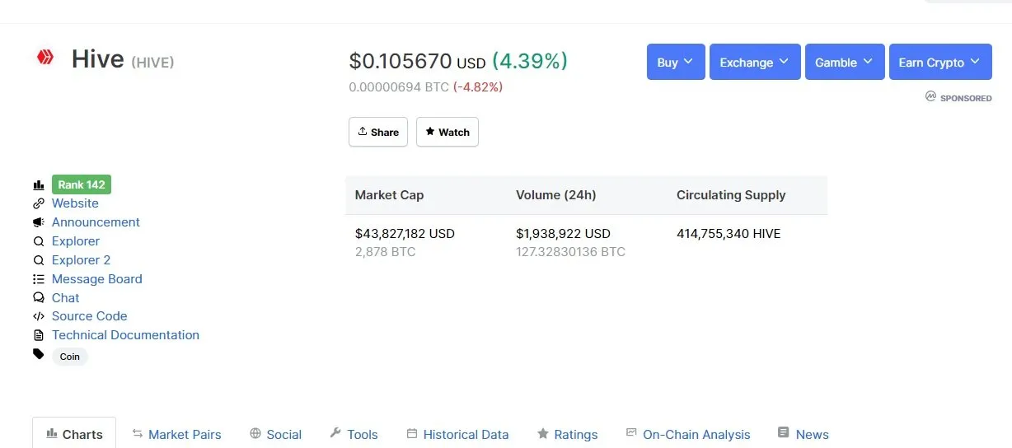This screenshot has width=1012, height=448.
Task: Open the Message Board link
Action: coord(97,279)
